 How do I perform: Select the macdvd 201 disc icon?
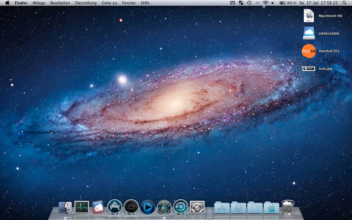point(309,51)
